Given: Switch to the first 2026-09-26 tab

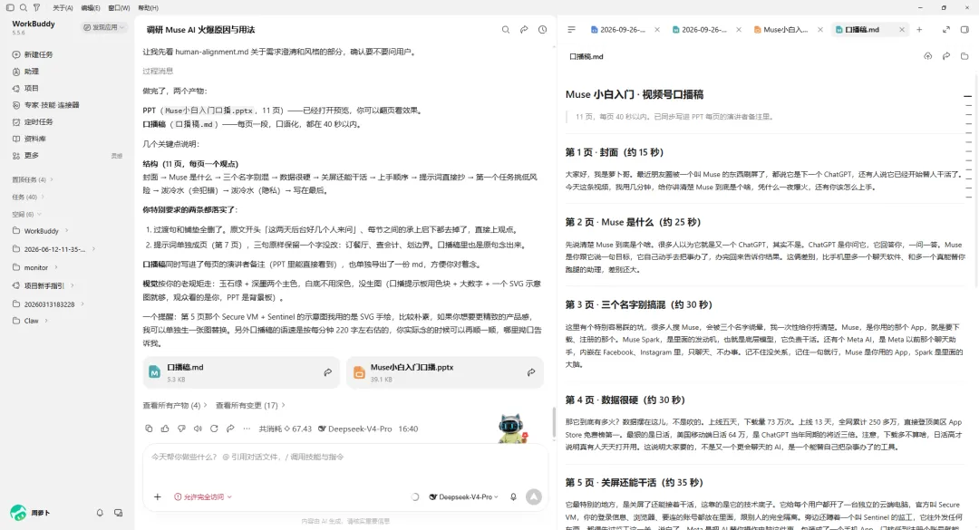Looking at the screenshot, I should click(x=618, y=29).
